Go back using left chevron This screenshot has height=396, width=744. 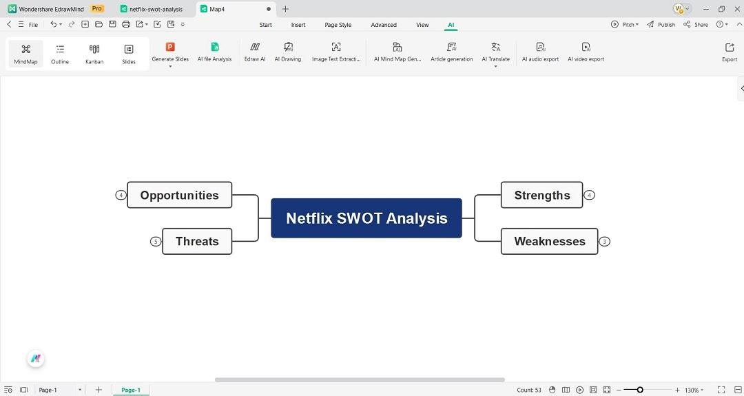(x=9, y=24)
